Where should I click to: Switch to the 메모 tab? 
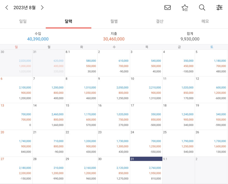(205, 21)
